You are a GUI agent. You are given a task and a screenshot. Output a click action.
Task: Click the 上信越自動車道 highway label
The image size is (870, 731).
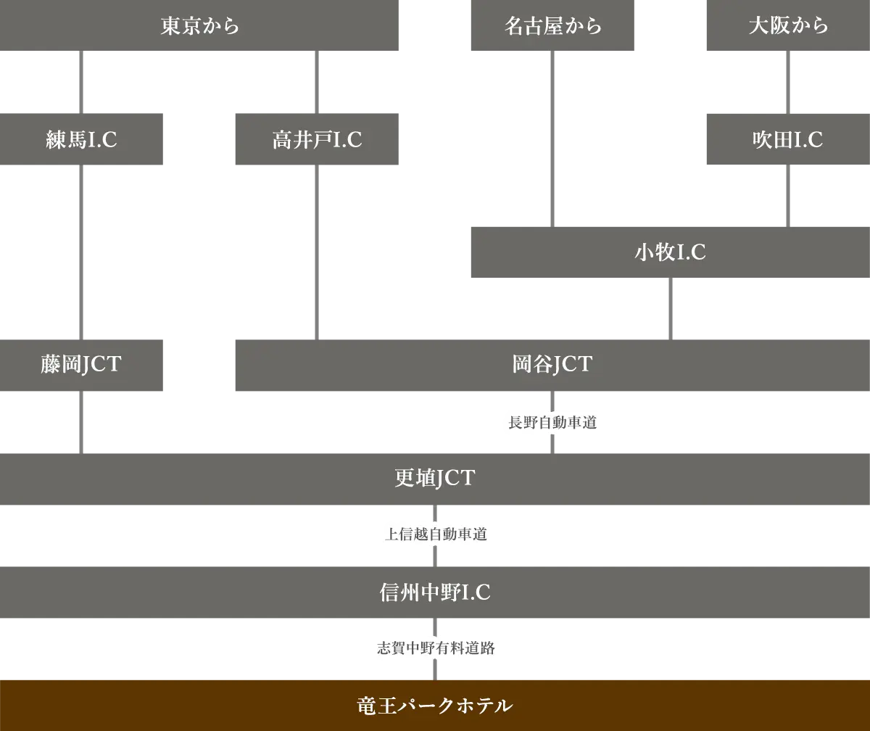pyautogui.click(x=435, y=535)
